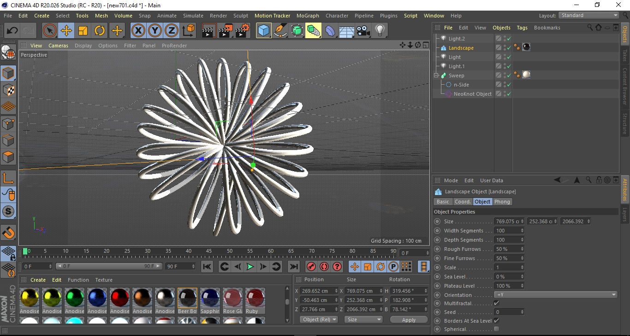Open the Bend deformer palette
Image resolution: width=630 pixels, height=336 pixels.
[330, 31]
